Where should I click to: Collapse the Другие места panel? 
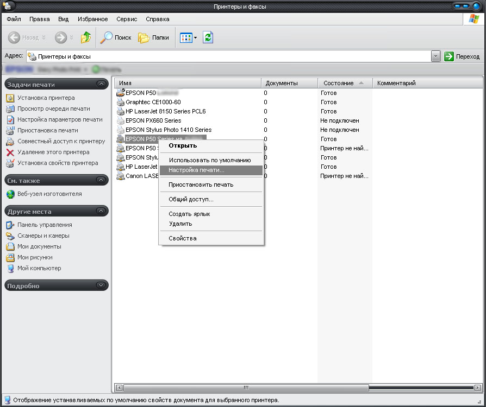click(101, 211)
